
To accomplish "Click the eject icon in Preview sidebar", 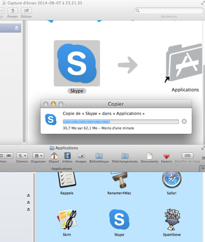I will pos(17,28).
